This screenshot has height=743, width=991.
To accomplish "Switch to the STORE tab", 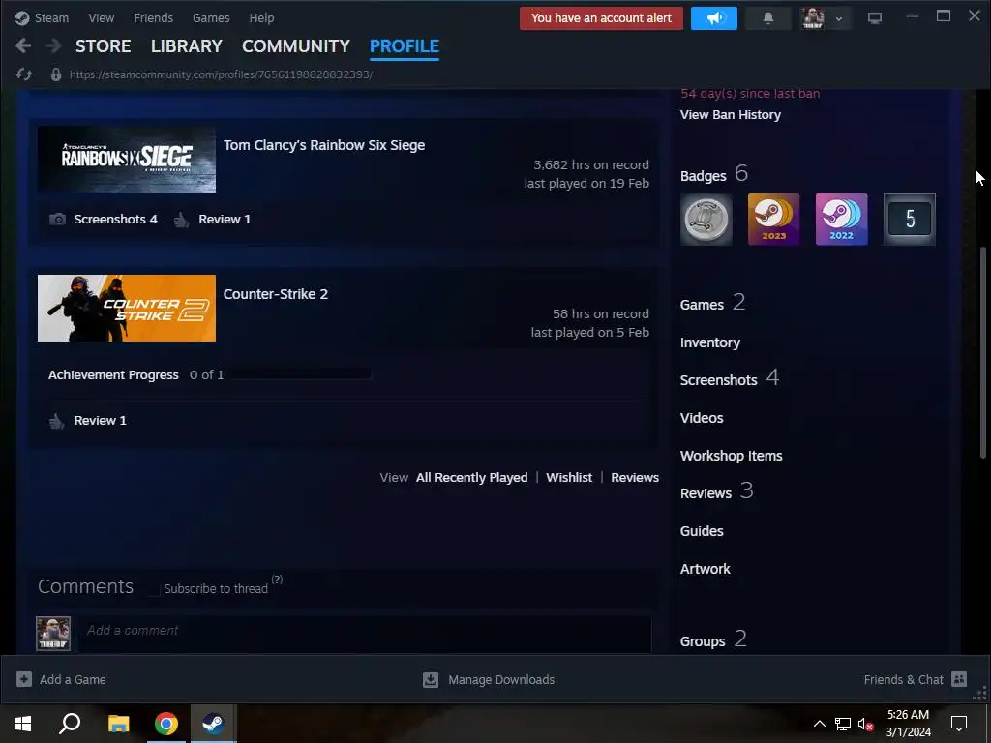I will (103, 46).
